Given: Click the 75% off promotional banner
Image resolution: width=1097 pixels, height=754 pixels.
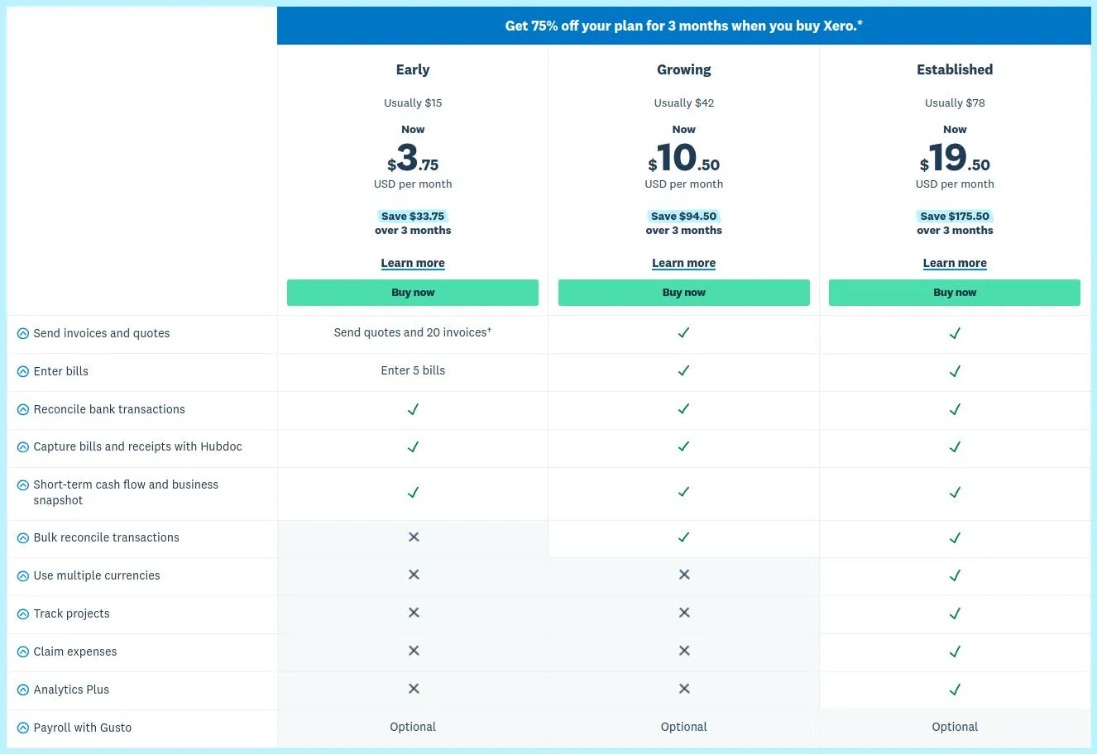Looking at the screenshot, I should point(684,26).
